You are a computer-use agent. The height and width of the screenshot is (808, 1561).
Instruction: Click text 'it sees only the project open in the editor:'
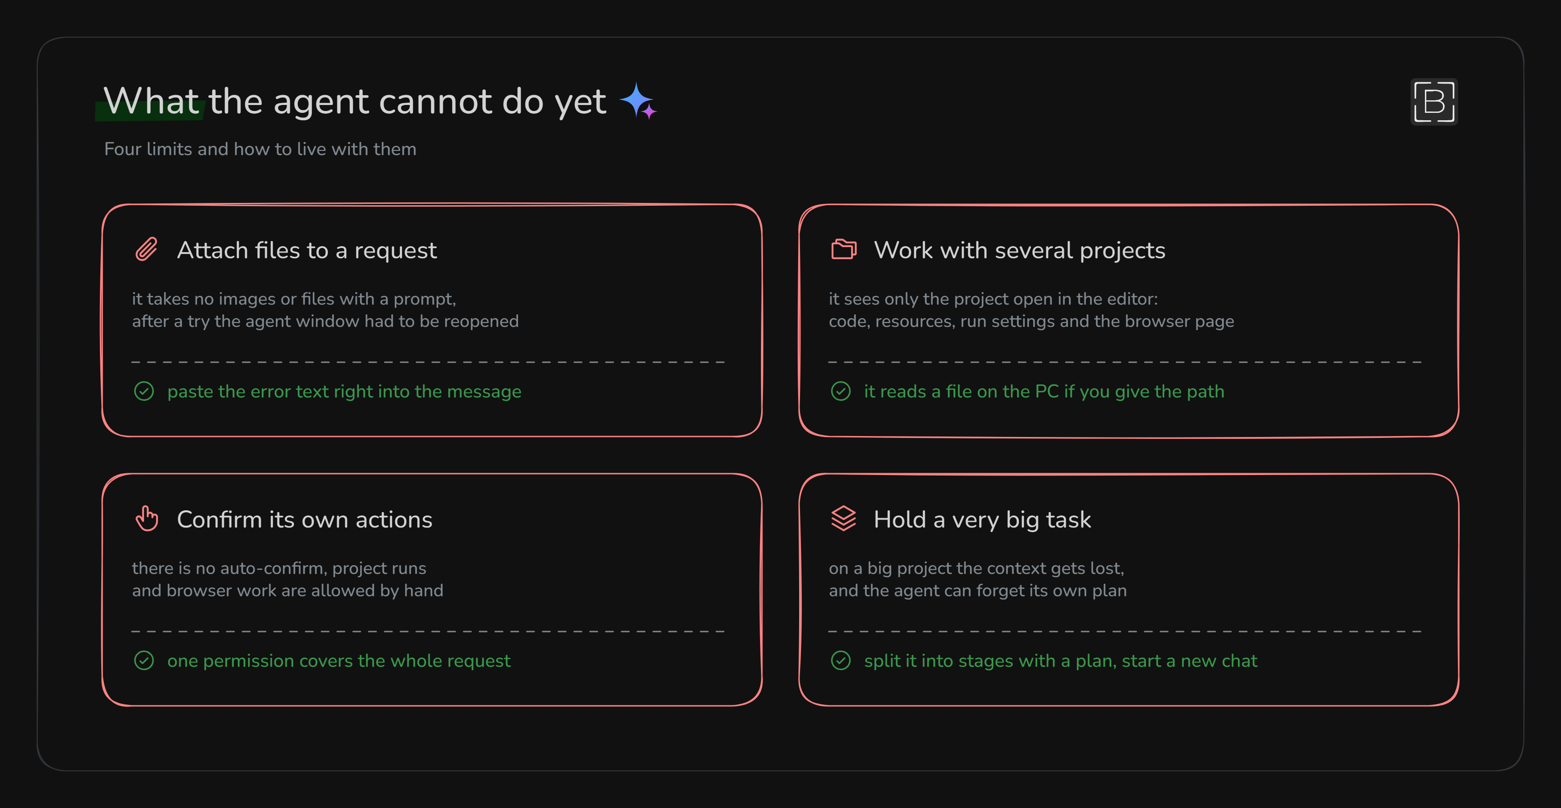click(993, 299)
